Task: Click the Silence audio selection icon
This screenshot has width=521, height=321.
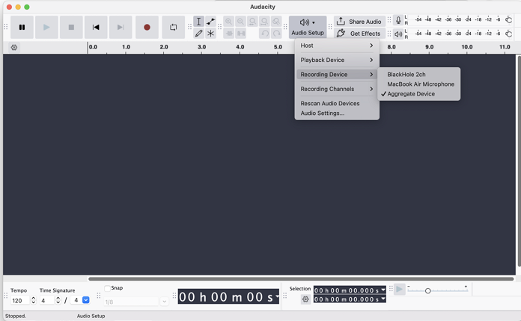Action: pyautogui.click(x=241, y=33)
